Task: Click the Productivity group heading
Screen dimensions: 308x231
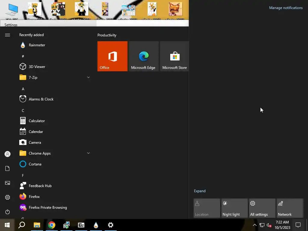Action: (107, 35)
